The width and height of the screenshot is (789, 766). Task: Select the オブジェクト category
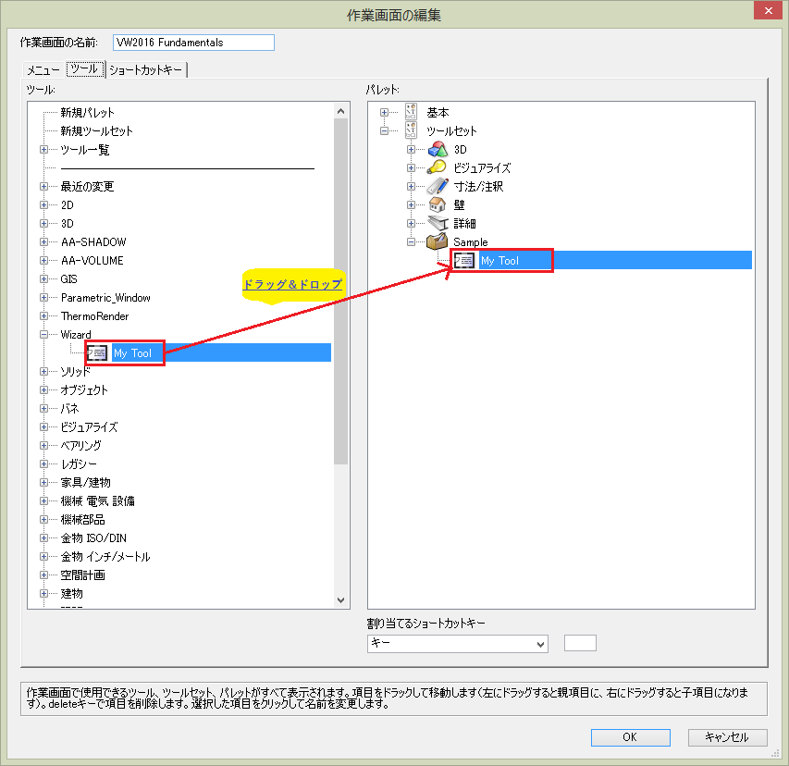tap(84, 390)
